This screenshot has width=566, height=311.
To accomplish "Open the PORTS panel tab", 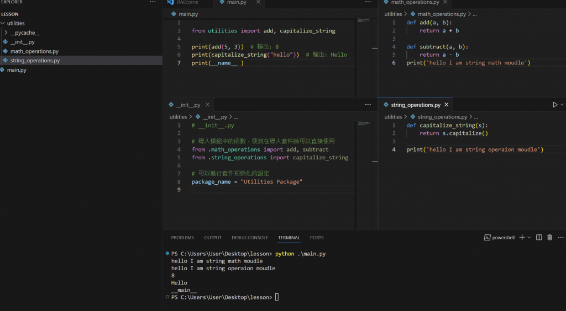I will click(x=317, y=238).
